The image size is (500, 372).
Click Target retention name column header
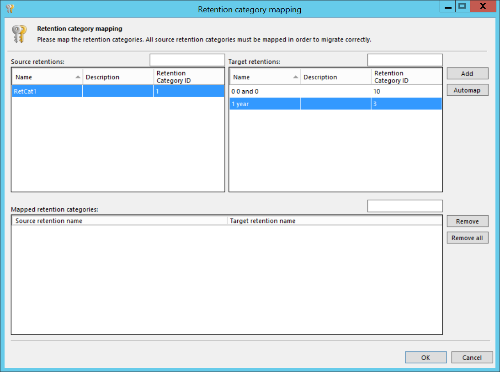tap(335, 221)
